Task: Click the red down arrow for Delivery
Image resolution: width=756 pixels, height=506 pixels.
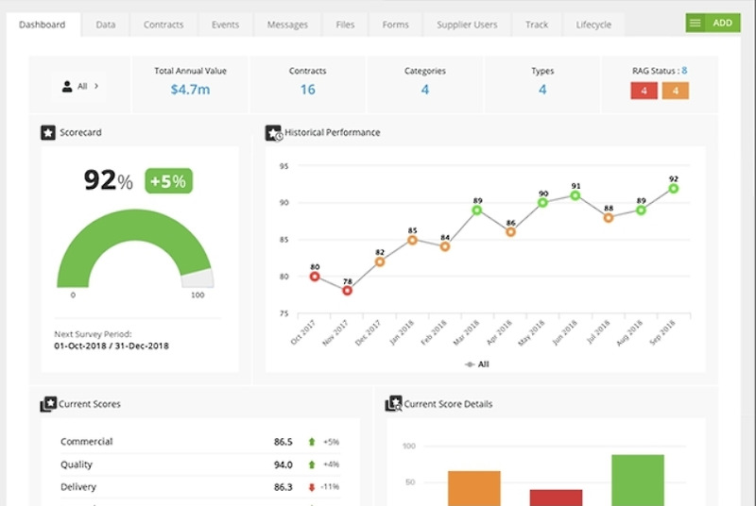Action: tap(312, 487)
